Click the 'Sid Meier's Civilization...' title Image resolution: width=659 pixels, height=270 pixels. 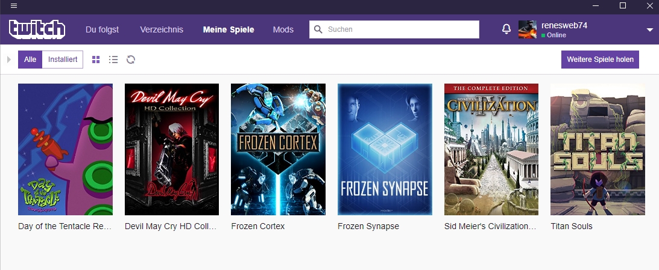pyautogui.click(x=490, y=226)
